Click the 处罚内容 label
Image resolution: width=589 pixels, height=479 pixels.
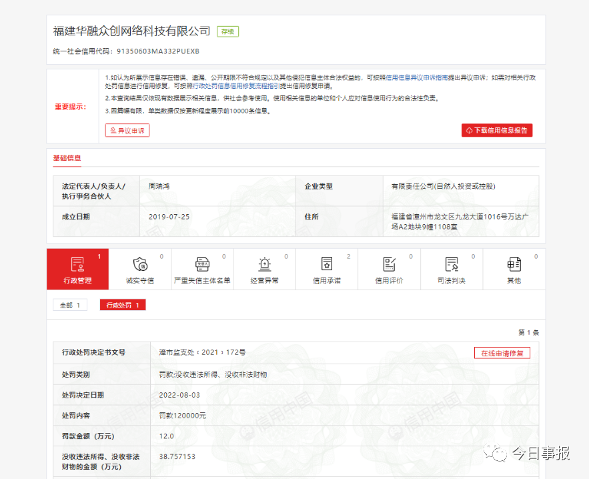[76, 416]
